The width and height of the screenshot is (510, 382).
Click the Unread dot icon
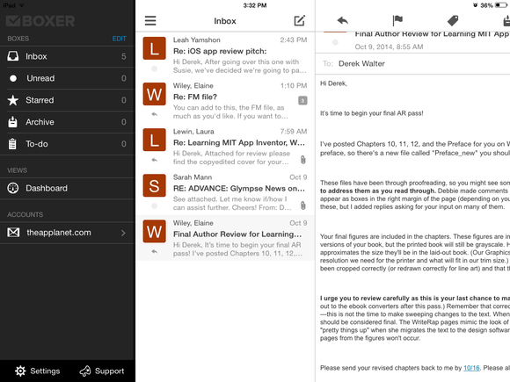point(13,78)
